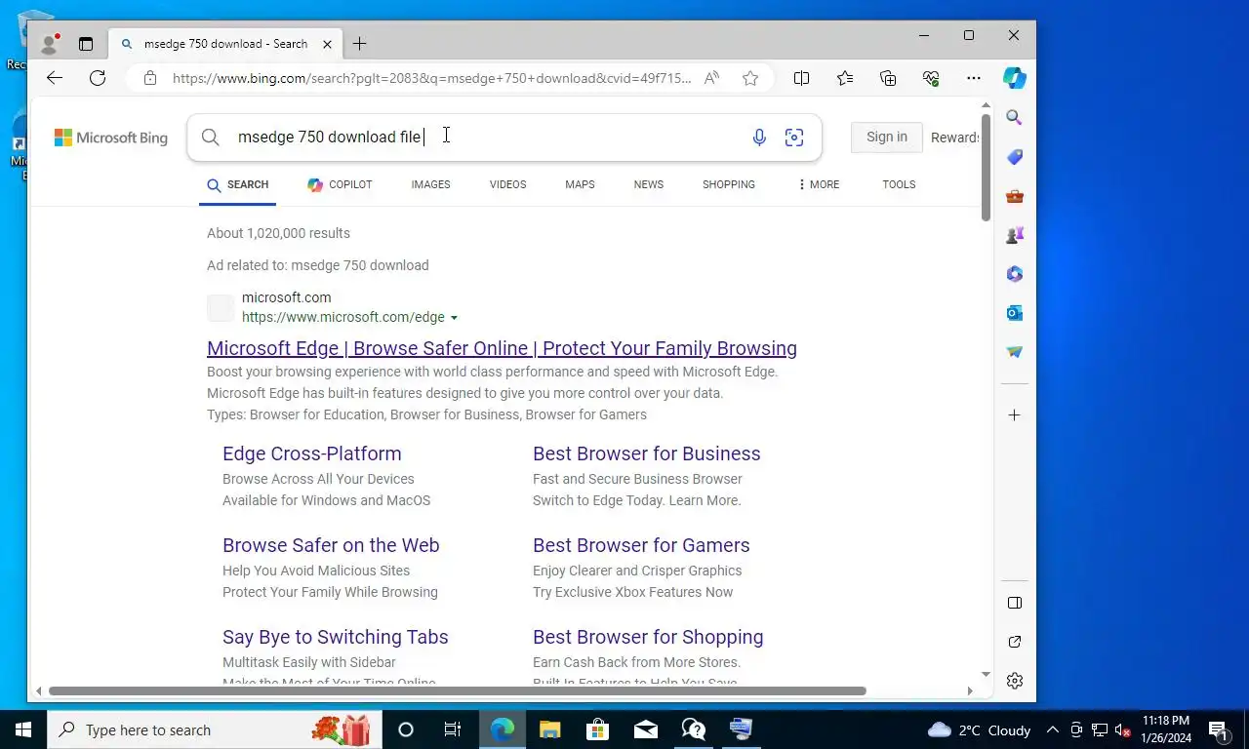The width and height of the screenshot is (1249, 749).
Task: Click the address bar URL field
Action: pos(432,78)
